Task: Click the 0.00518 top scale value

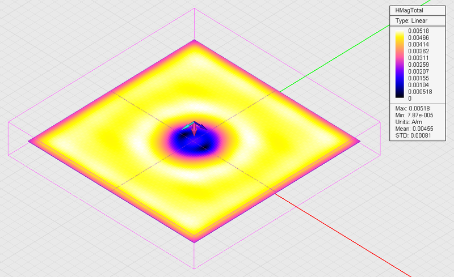Action: [x=418, y=31]
